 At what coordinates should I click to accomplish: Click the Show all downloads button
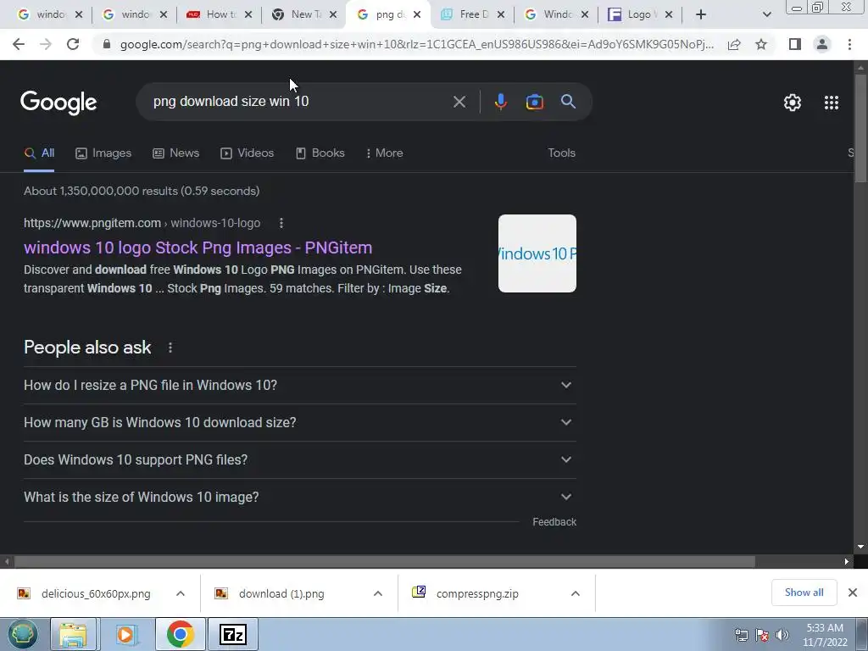(804, 593)
